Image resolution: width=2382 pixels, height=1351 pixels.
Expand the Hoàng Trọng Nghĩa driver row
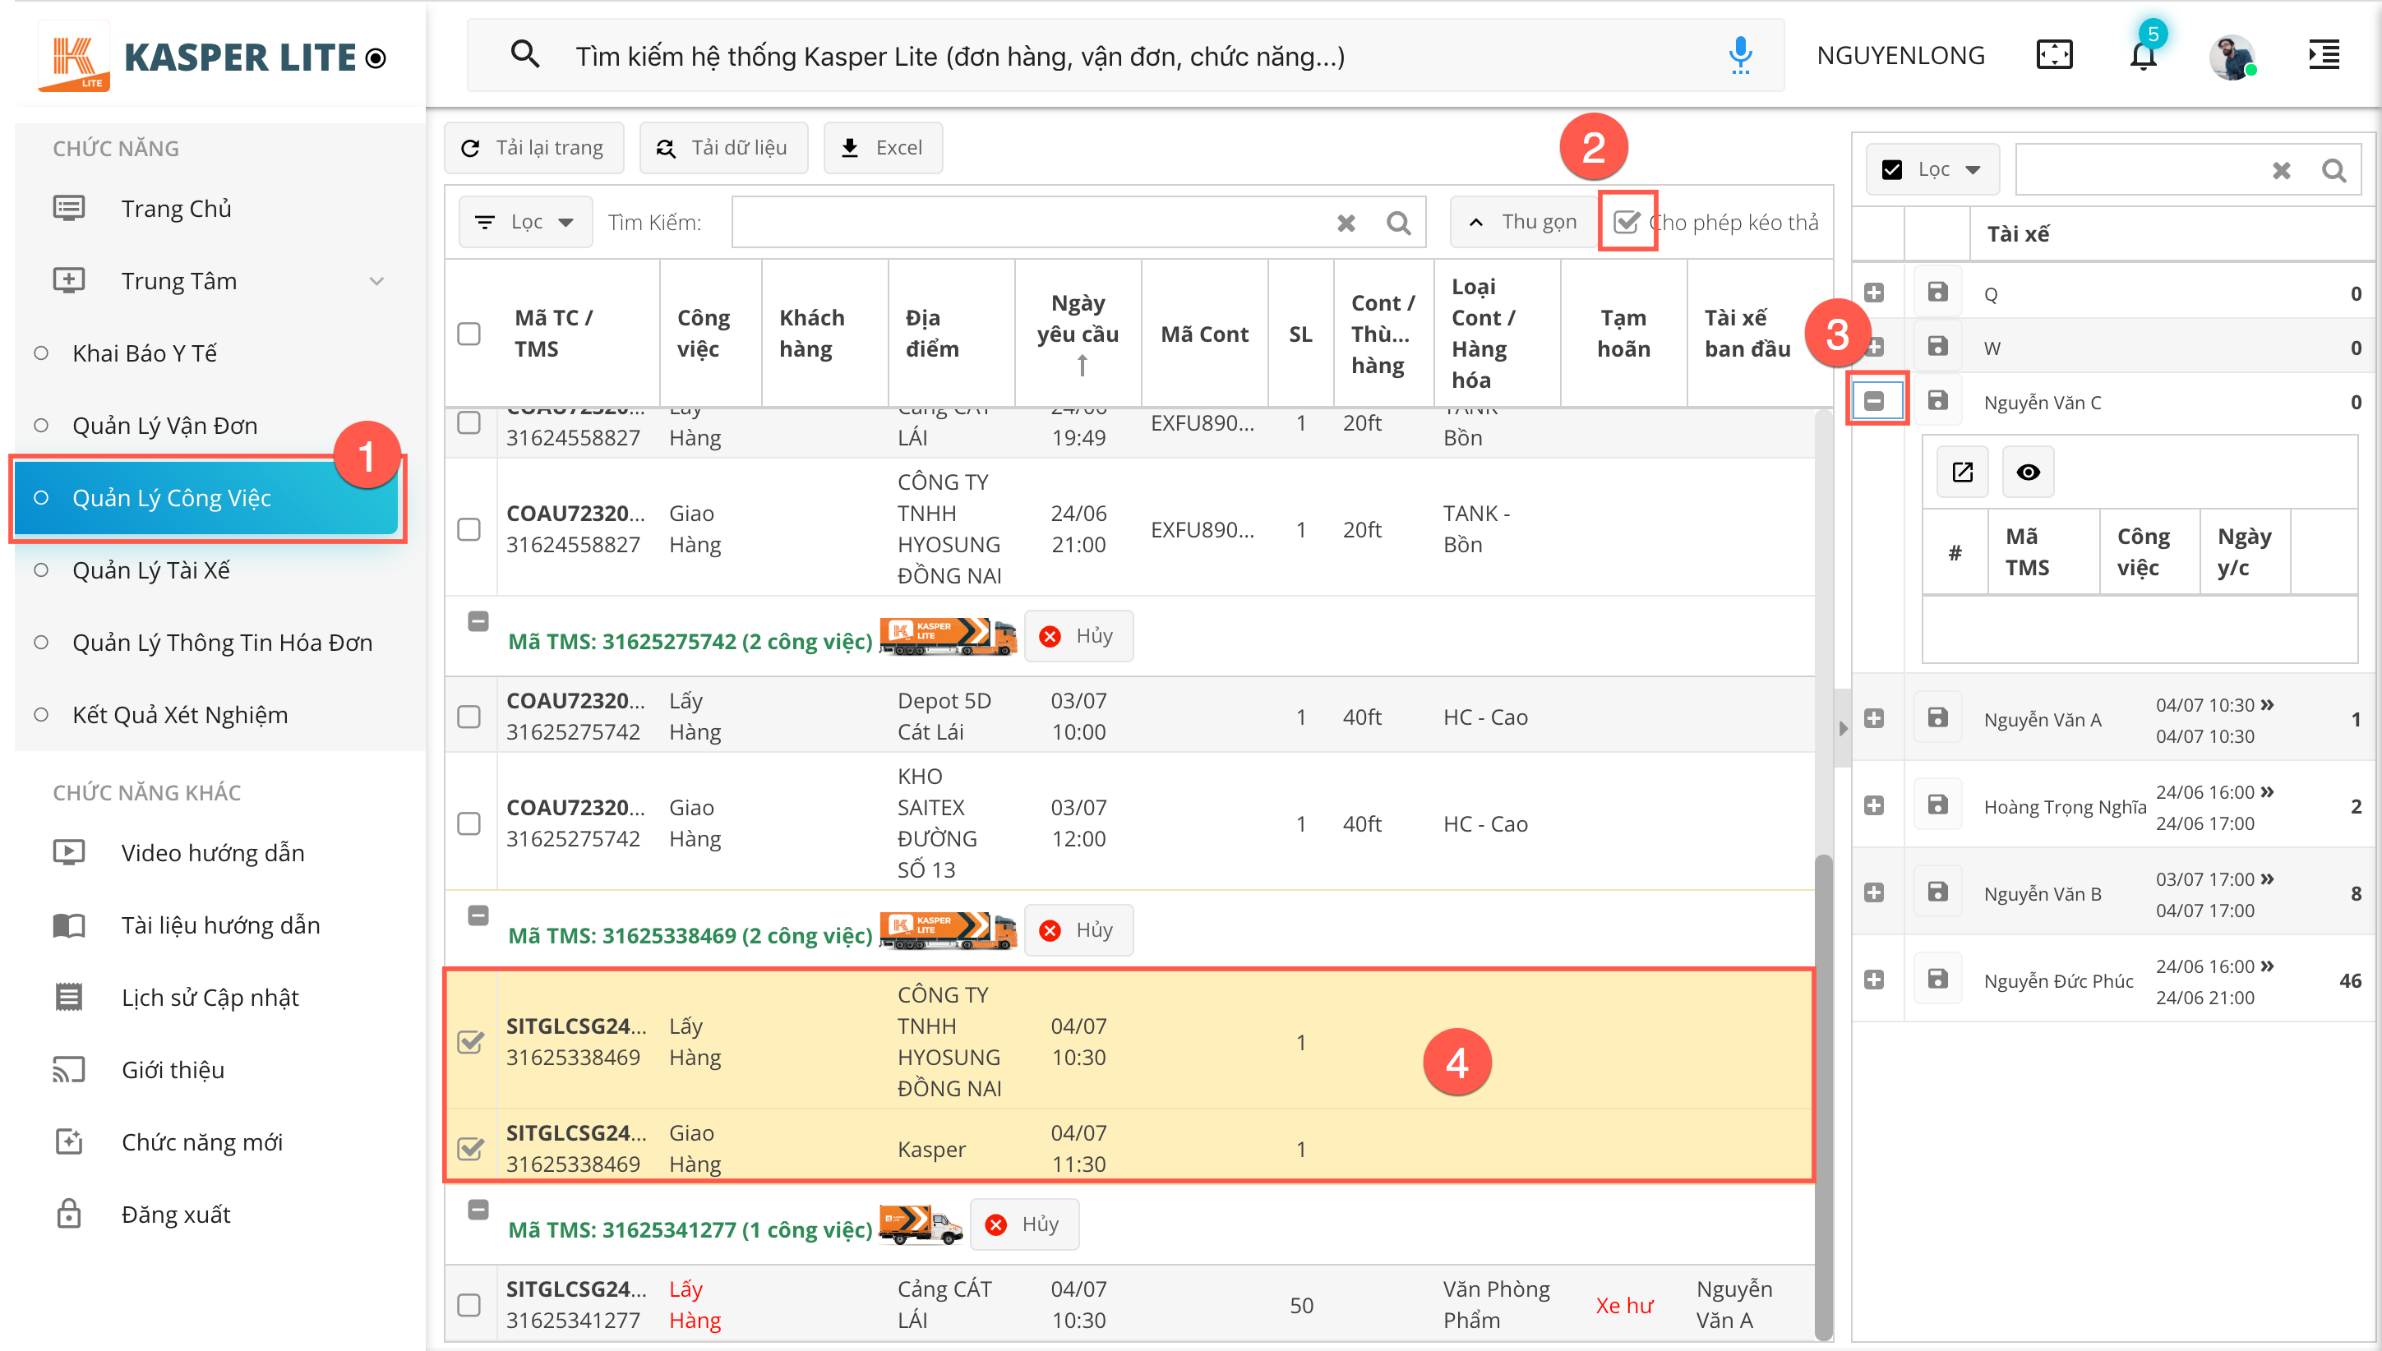(1873, 805)
